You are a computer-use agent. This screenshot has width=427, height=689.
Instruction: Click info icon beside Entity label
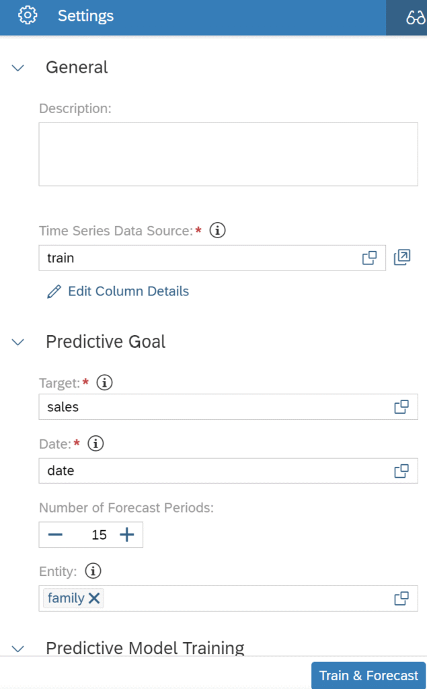[93, 571]
